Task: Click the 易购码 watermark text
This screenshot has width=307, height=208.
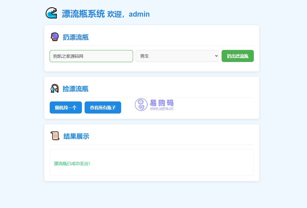Action: point(162,103)
